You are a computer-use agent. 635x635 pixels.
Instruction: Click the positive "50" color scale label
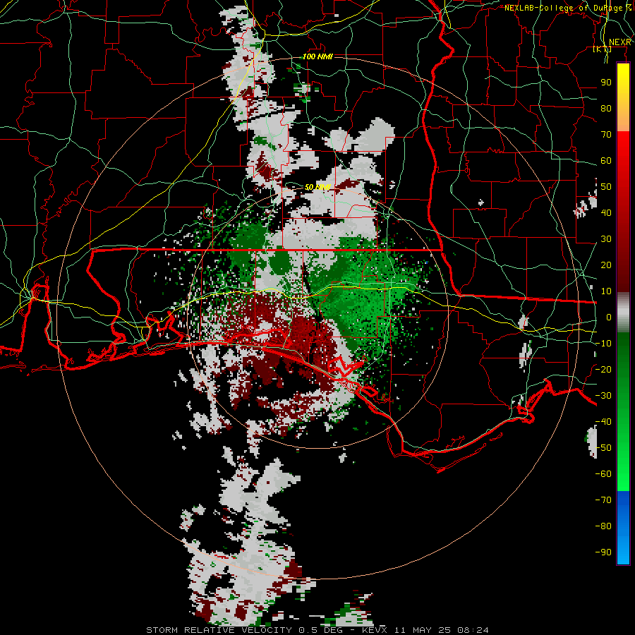click(606, 187)
